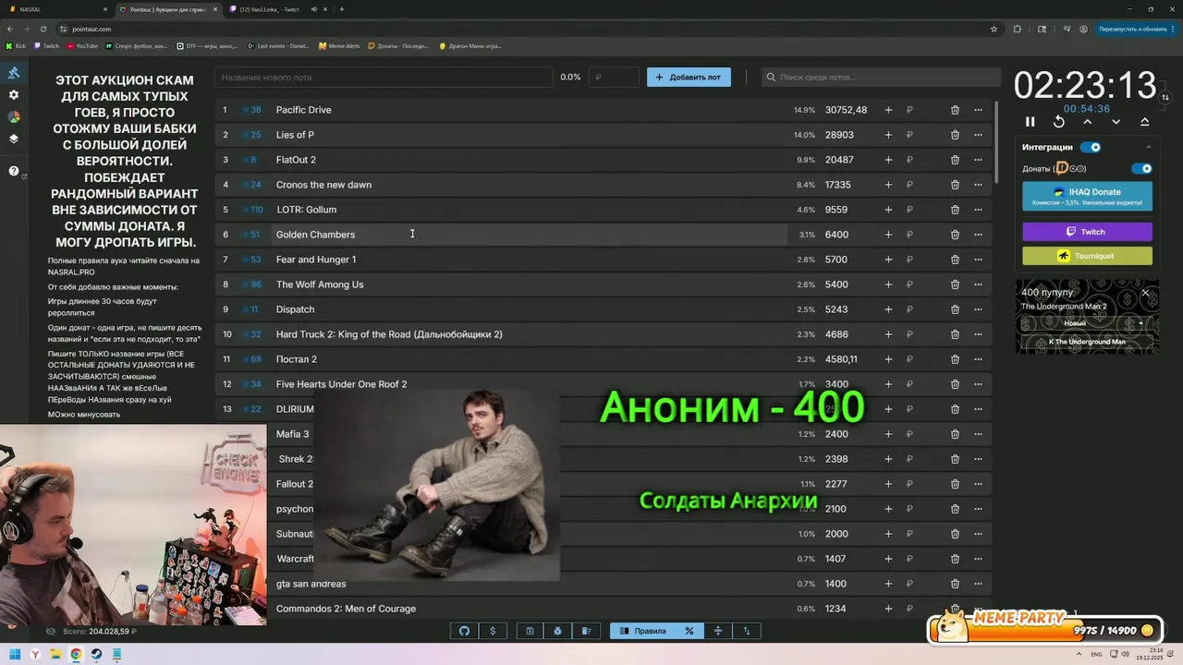
Task: Open the Meme Alerts bookmark
Action: pyautogui.click(x=339, y=45)
